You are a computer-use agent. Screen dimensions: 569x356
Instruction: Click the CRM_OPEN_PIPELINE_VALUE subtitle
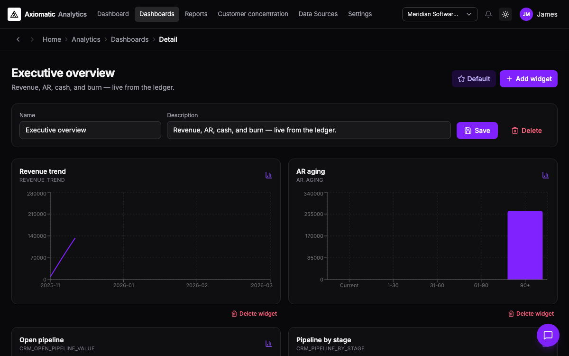pyautogui.click(x=57, y=349)
